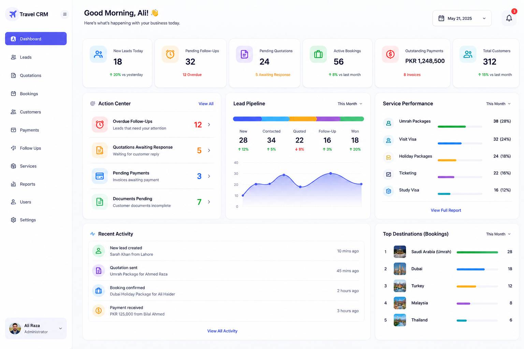Click Booking confirmed suitcase icon
Screen dimensions: 524x349
tap(99, 291)
